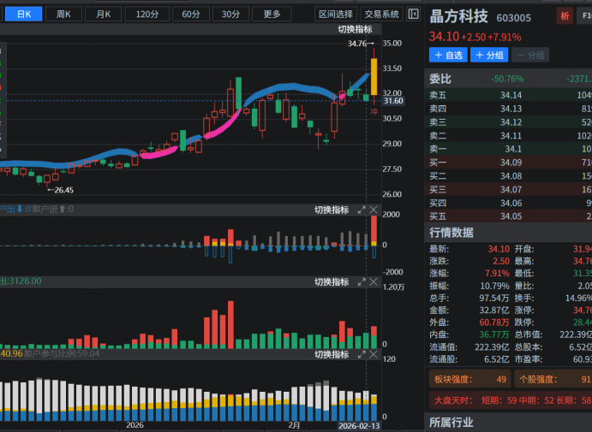The image size is (592, 432).
Task: Collapse the right-hand quote side panel
Action: (x=414, y=14)
